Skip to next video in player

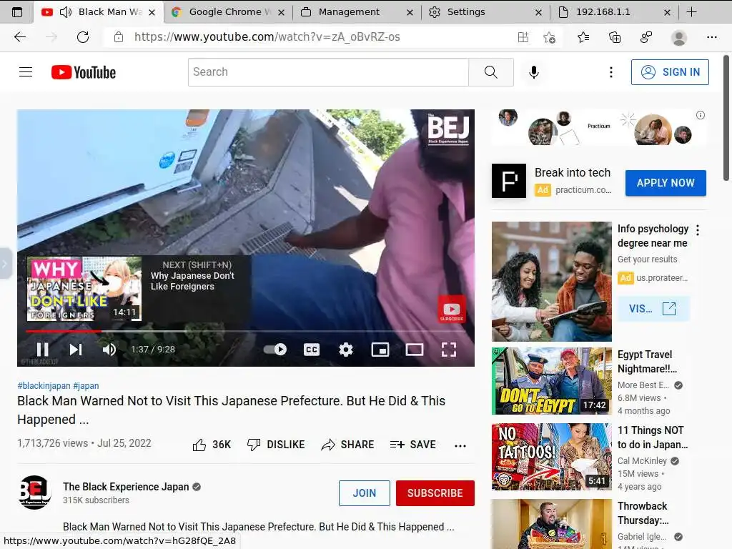(x=76, y=349)
